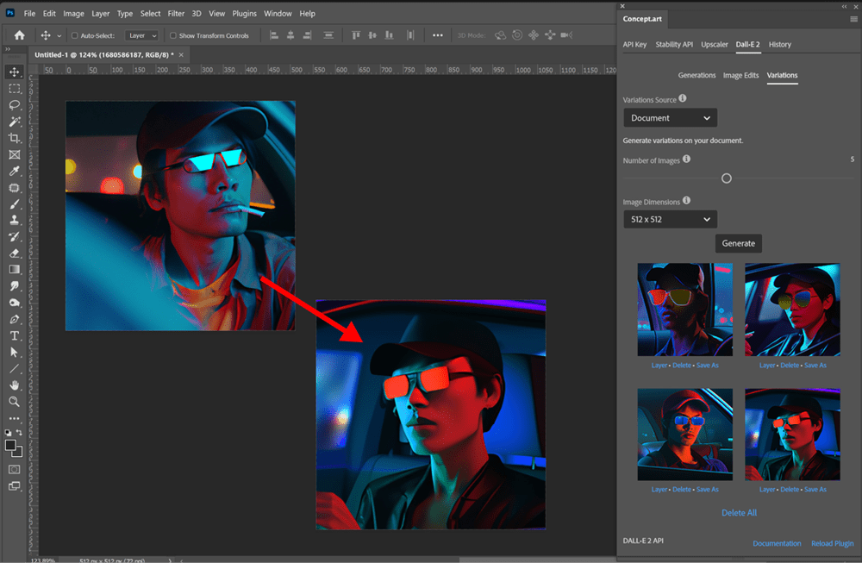Viewport: 862px width, 563px height.
Task: Open the History tab in Concept.art
Action: coord(779,45)
